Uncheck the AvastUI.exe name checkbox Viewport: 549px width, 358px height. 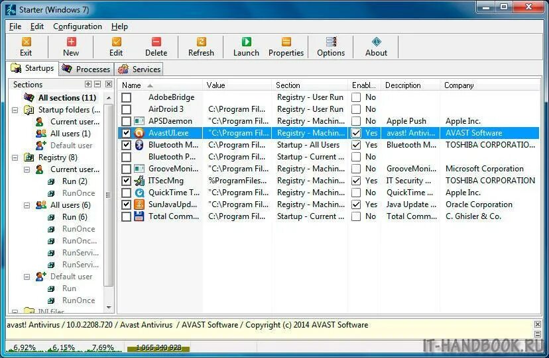127,133
